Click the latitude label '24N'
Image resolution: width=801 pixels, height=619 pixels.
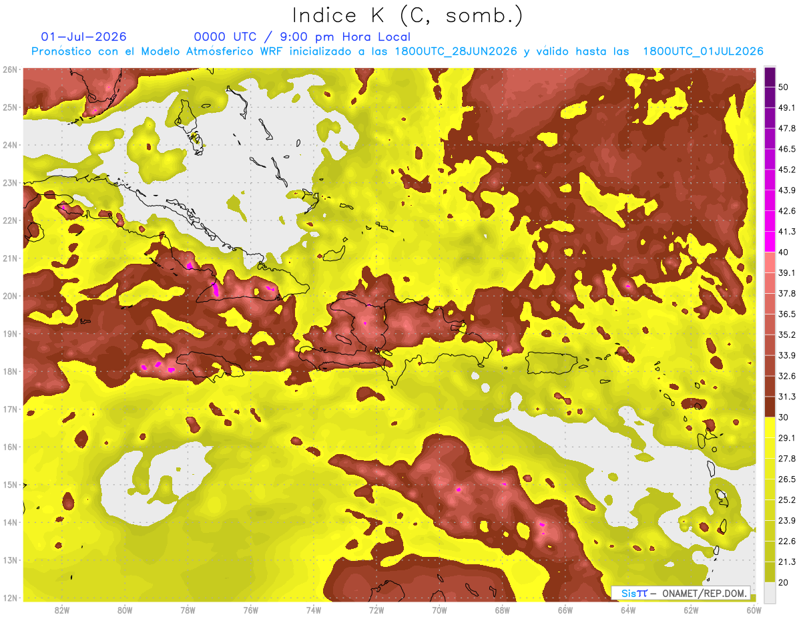tap(9, 145)
